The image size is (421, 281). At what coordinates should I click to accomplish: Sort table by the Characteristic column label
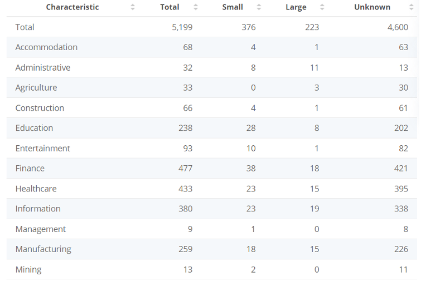click(x=72, y=7)
